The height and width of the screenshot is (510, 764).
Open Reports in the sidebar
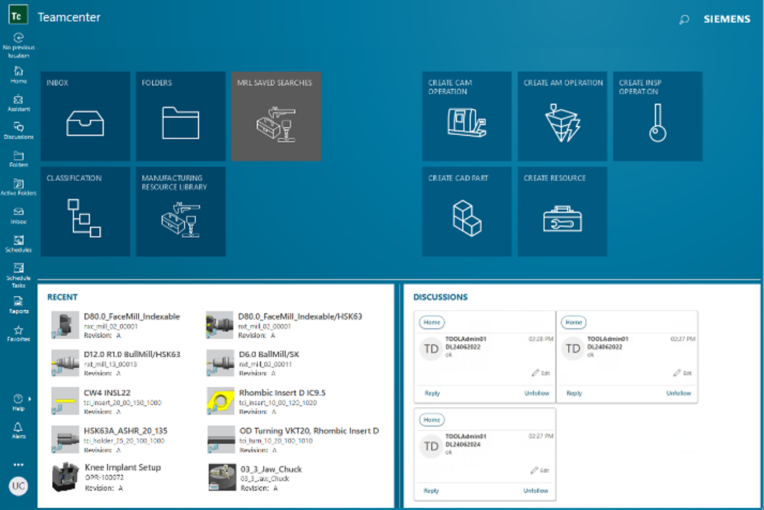coord(19,304)
